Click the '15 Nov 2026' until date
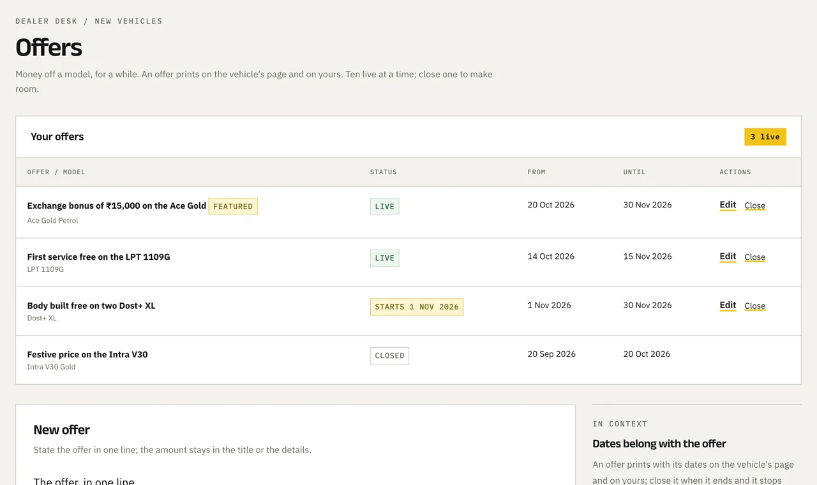The width and height of the screenshot is (817, 485). pos(647,257)
